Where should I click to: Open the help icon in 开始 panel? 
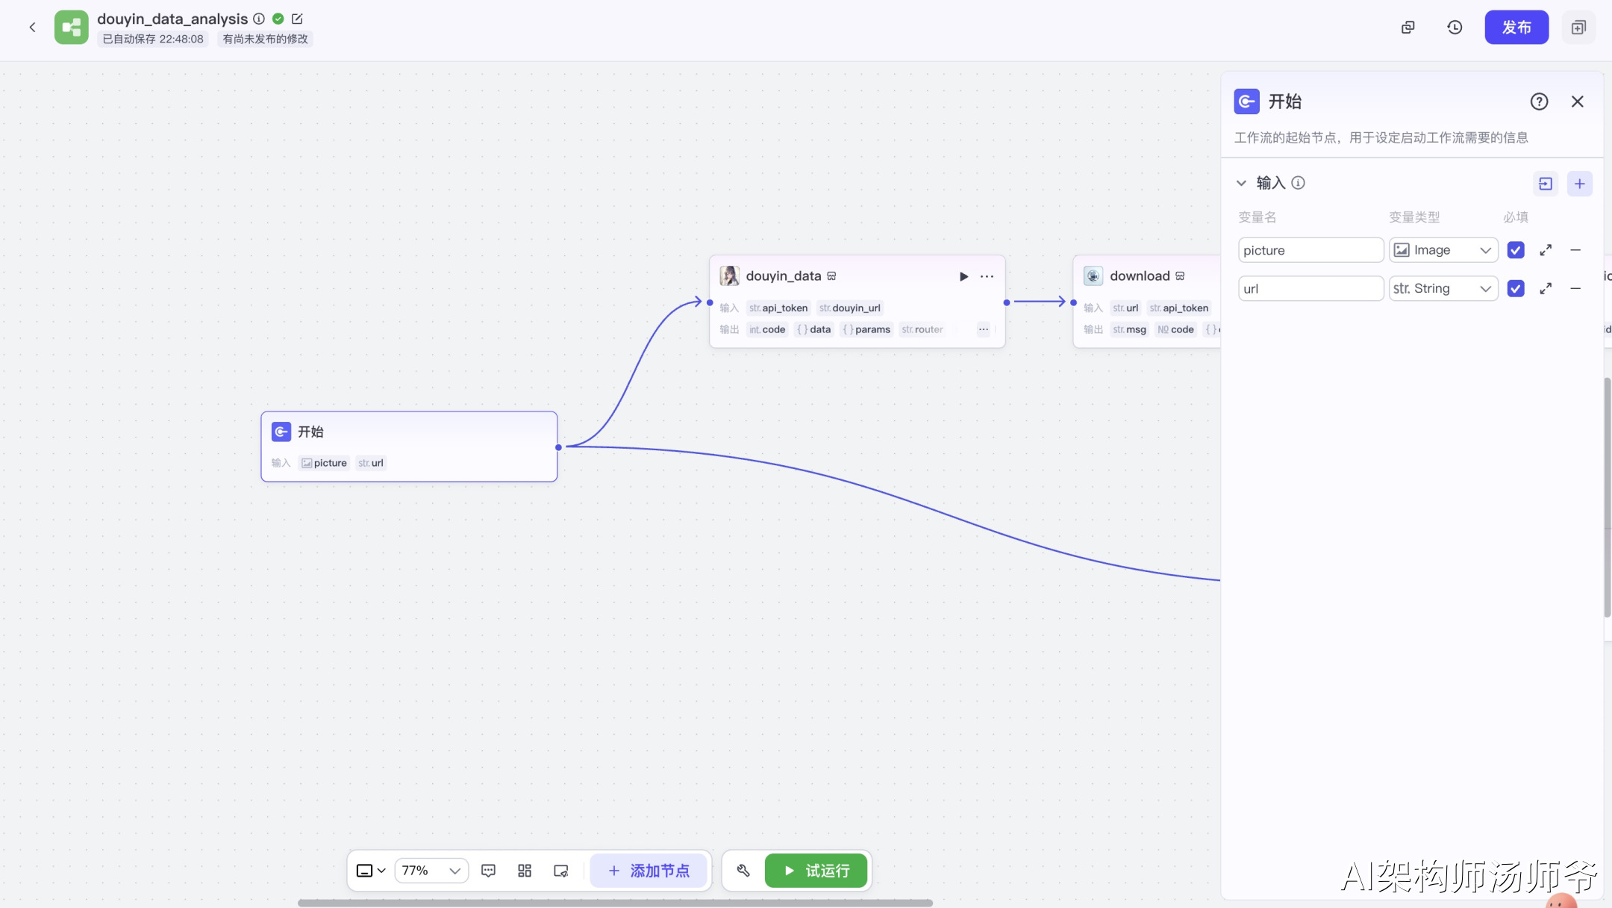[x=1539, y=102]
